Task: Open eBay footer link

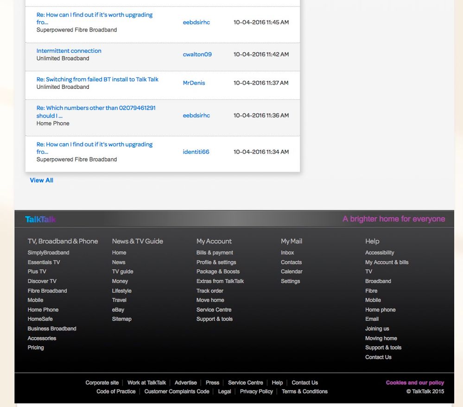Action: tap(118, 310)
